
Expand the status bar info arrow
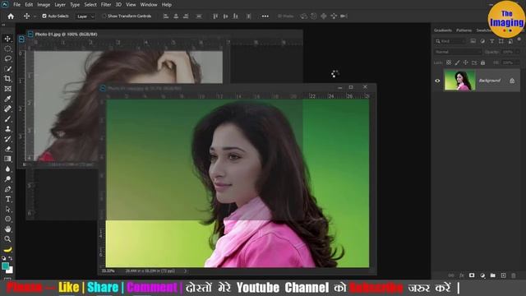point(185,271)
